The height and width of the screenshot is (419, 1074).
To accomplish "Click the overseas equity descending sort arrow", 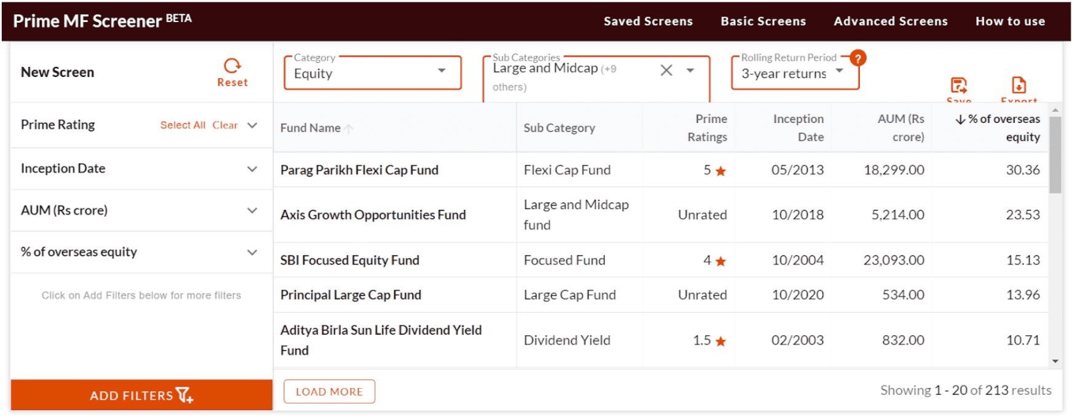I will pos(960,119).
